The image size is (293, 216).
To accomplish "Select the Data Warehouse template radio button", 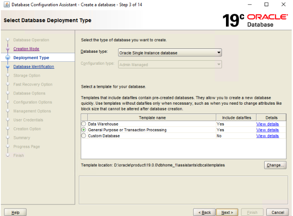I will pos(83,124).
